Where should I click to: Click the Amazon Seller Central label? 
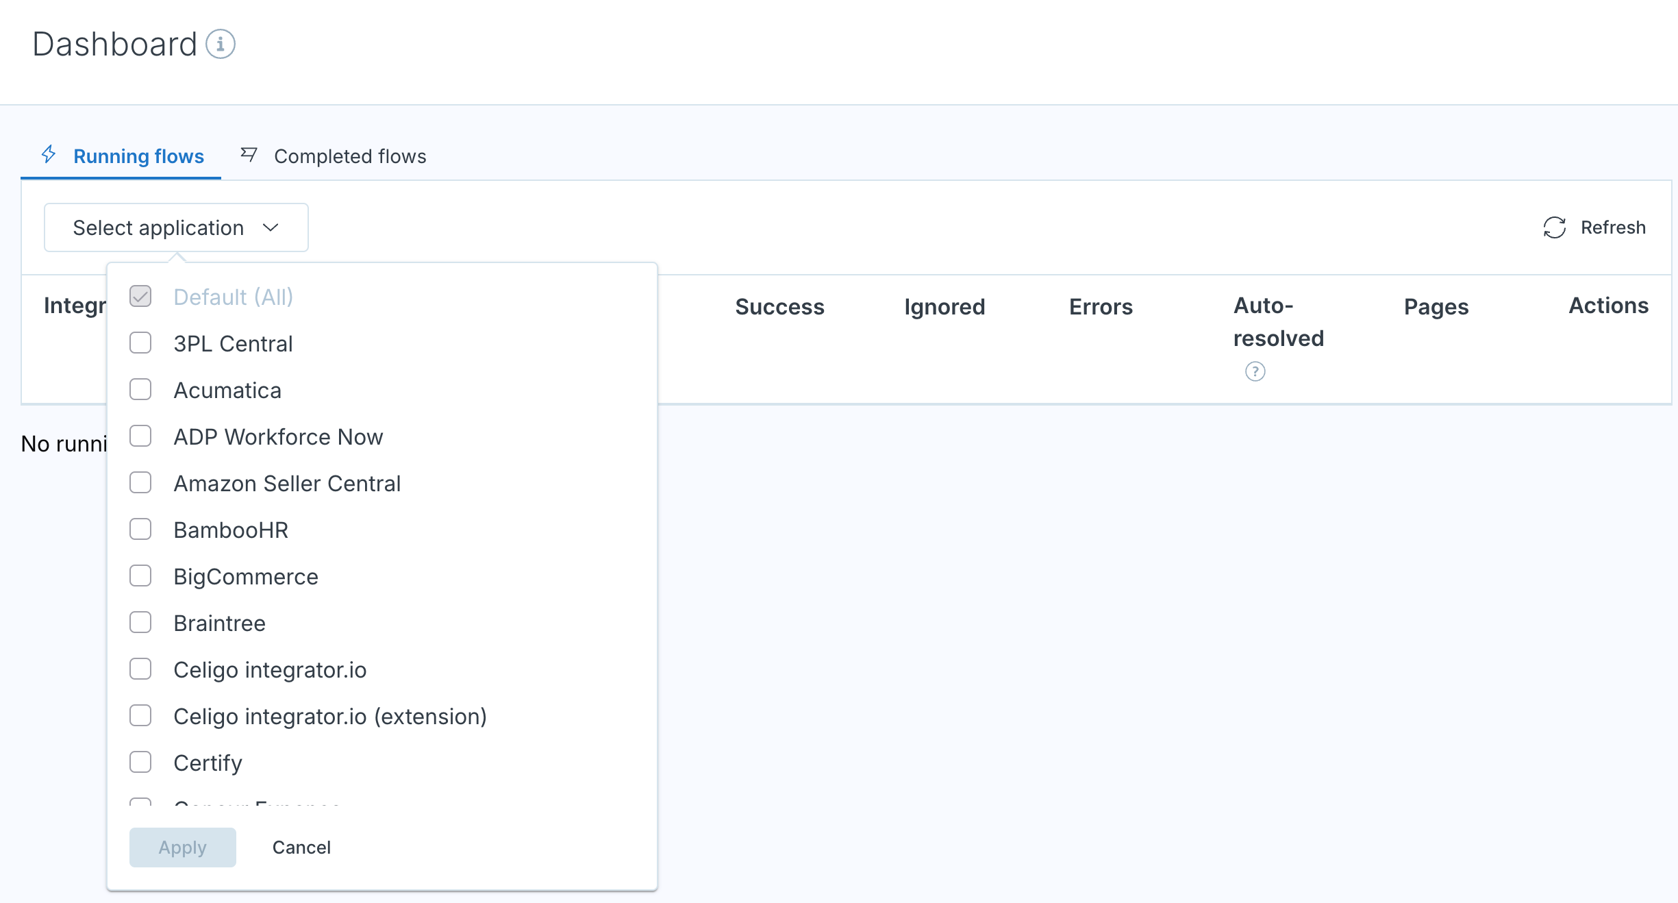[287, 484]
